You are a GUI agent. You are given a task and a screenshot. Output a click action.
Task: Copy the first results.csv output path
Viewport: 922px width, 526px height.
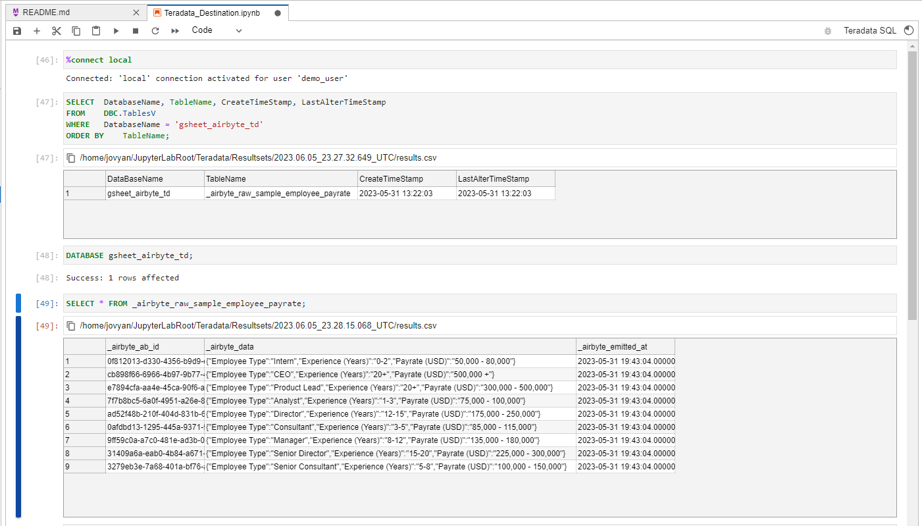click(x=70, y=157)
